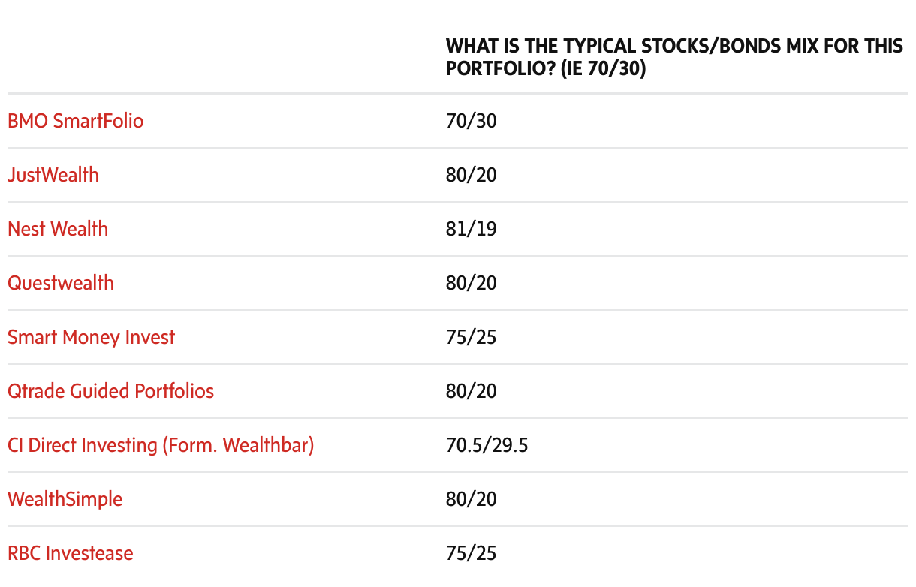
Task: Select the 70.5/29.5 mix value
Action: (x=487, y=445)
